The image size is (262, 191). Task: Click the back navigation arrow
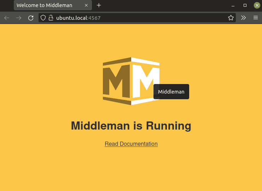point(7,18)
